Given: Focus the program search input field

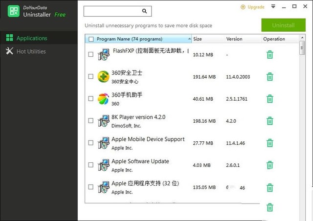Looking at the screenshot, I should 112,11.
